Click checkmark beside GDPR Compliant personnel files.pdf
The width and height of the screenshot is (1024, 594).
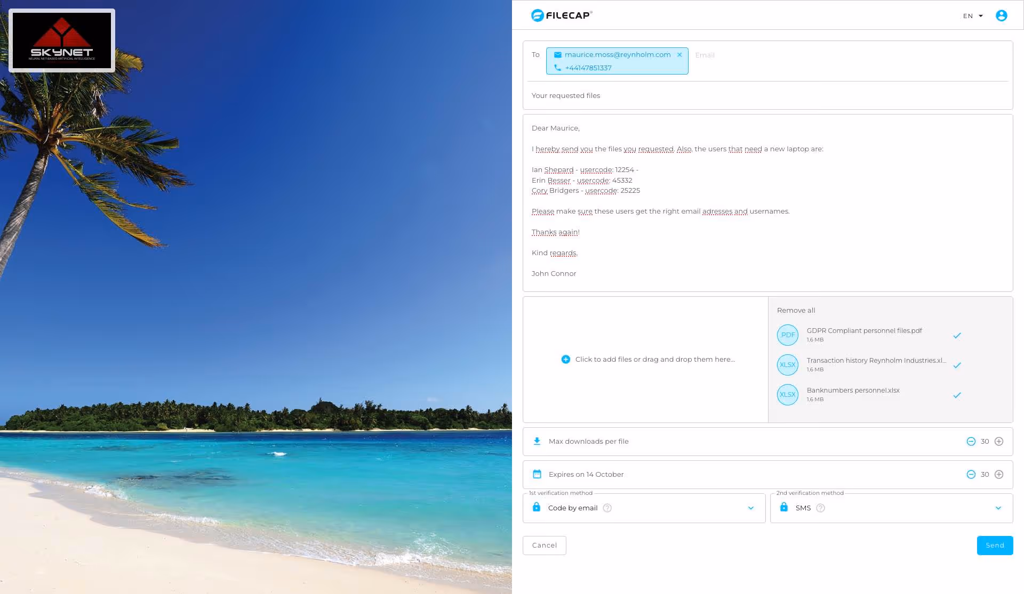[957, 336]
